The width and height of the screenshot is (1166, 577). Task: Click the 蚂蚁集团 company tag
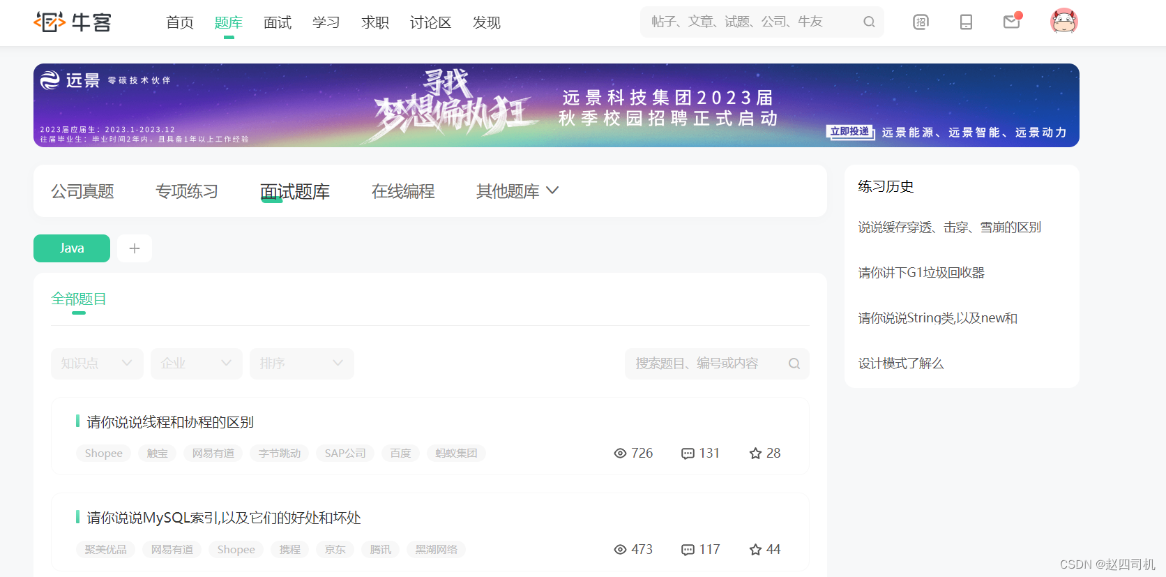(457, 454)
